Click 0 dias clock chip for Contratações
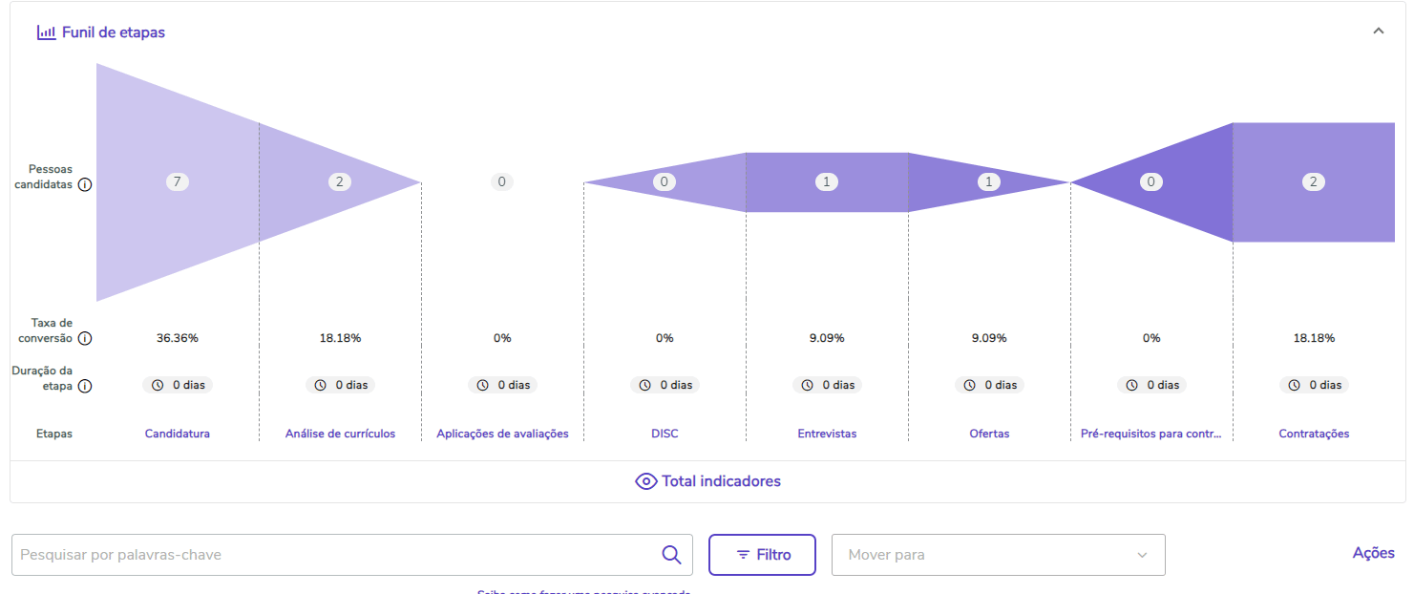 [x=1314, y=385]
